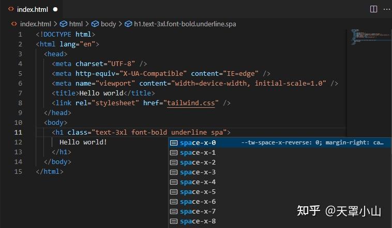Screen dimensions: 392x228
Task: Click the "width=device-width, initial-scale=1.0" string
Action: 249,84
